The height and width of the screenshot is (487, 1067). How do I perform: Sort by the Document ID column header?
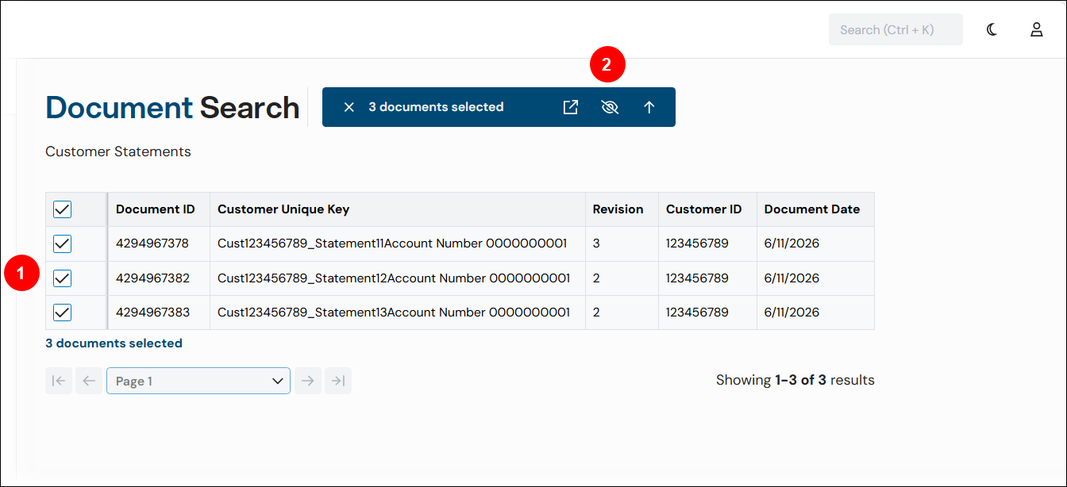pos(159,209)
